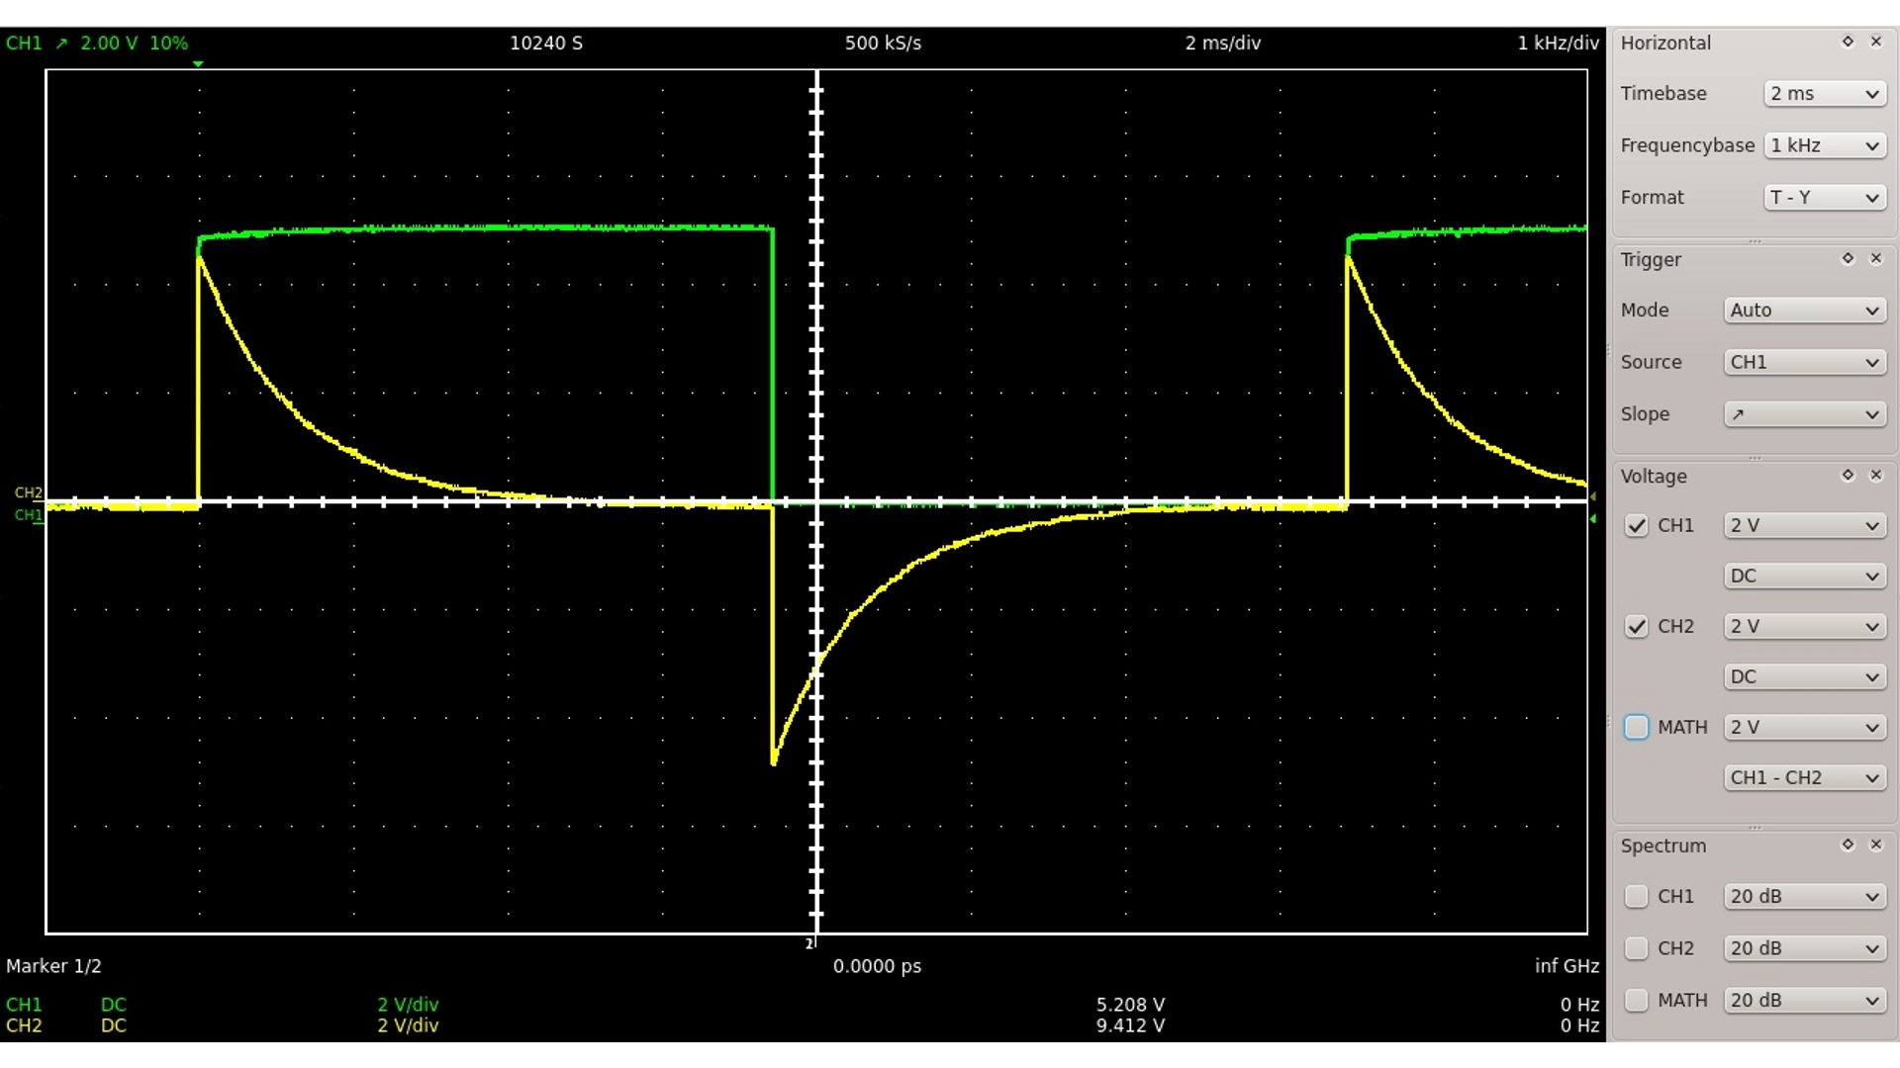Enable MATH voltage channel checkbox
1900x1068 pixels.
pyautogui.click(x=1636, y=728)
